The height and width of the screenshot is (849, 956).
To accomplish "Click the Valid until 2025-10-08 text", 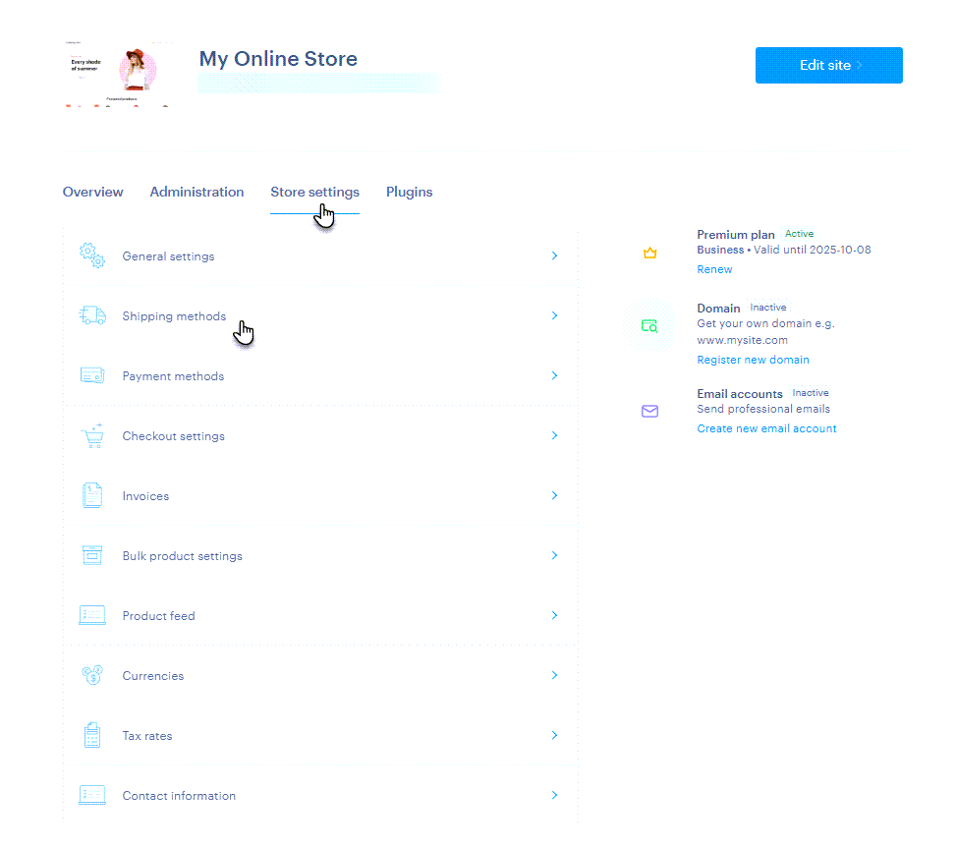I will coord(813,250).
